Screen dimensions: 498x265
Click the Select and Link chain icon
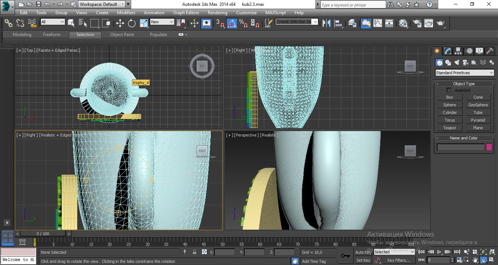[8, 23]
